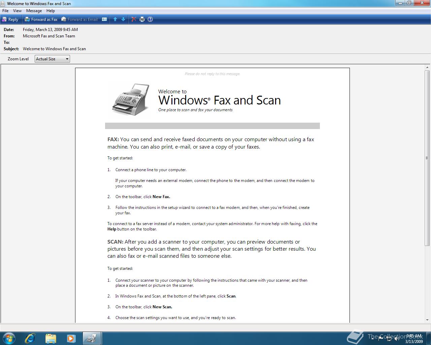Open Internet Explorer from the taskbar

point(30,338)
